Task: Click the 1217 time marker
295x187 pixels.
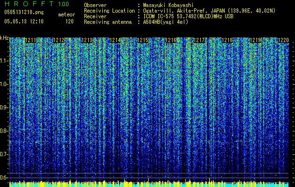Action: [x=199, y=40]
